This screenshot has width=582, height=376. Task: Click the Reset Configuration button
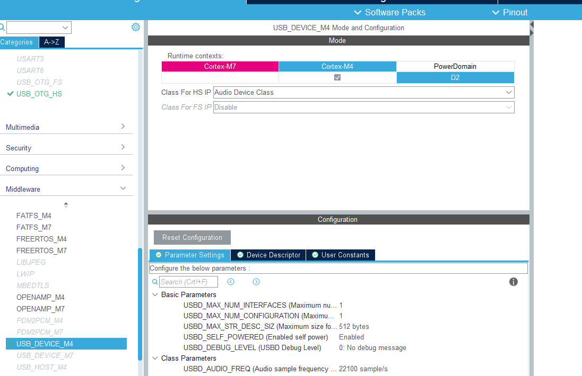pos(192,237)
